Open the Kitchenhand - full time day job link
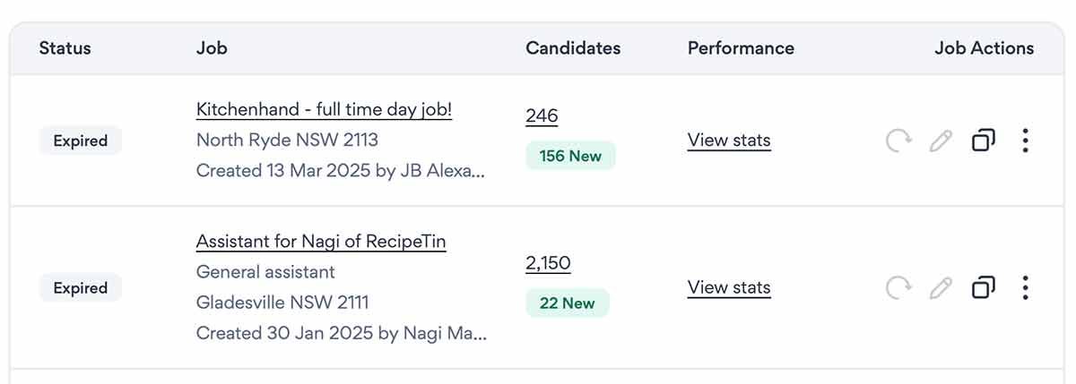Image resolution: width=1076 pixels, height=384 pixels. click(x=324, y=110)
